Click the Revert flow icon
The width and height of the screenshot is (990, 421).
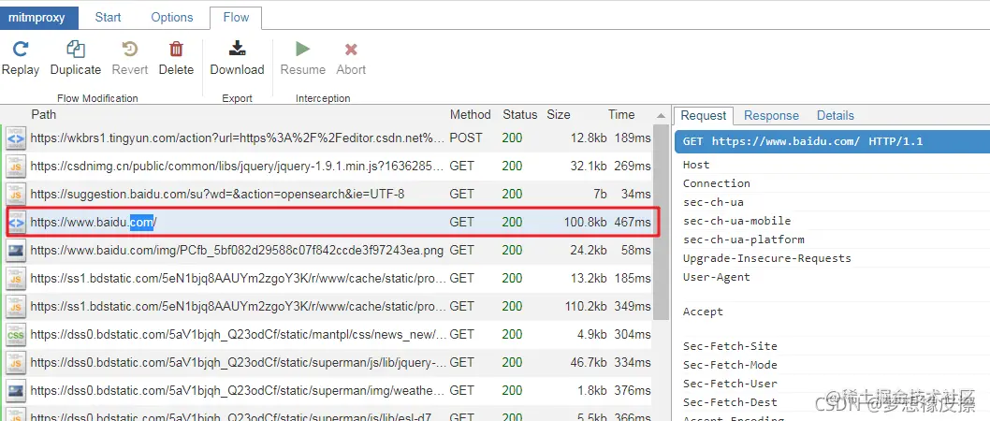pos(130,49)
